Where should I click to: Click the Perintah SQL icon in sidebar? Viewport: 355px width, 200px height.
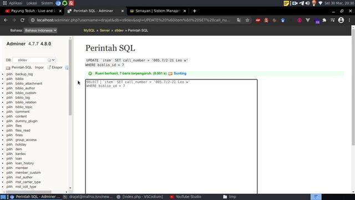click(x=8, y=68)
